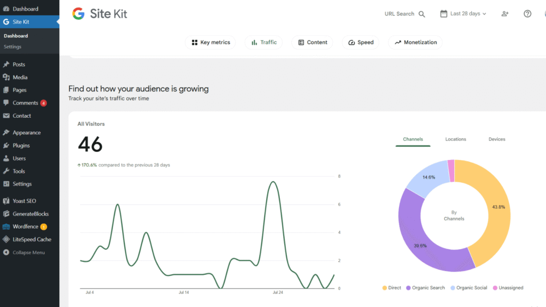Click the Collapse Menu arrow icon
The height and width of the screenshot is (307, 546).
tap(6, 252)
